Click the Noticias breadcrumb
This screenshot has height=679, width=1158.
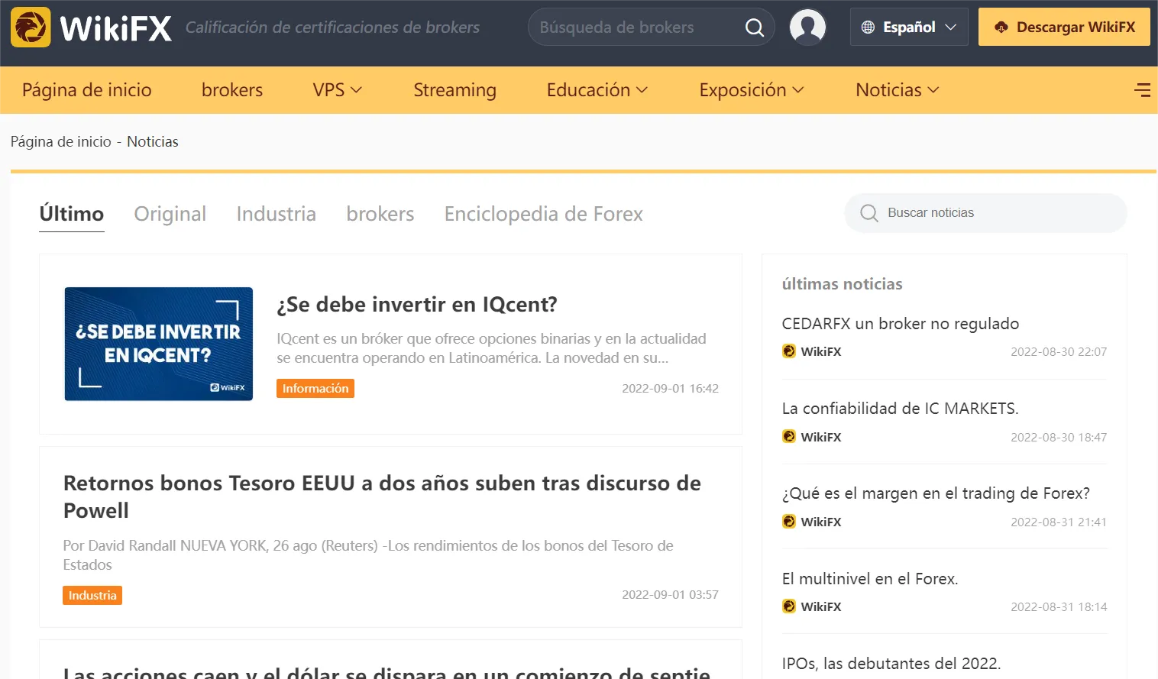[x=153, y=142]
